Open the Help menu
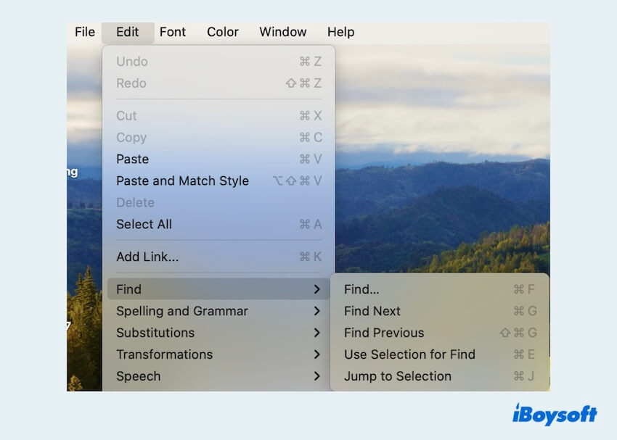 point(340,32)
